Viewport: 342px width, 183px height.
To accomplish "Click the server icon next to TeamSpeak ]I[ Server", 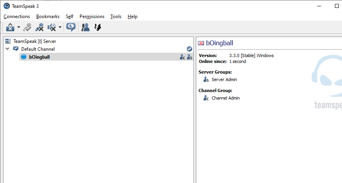I will tap(8, 41).
